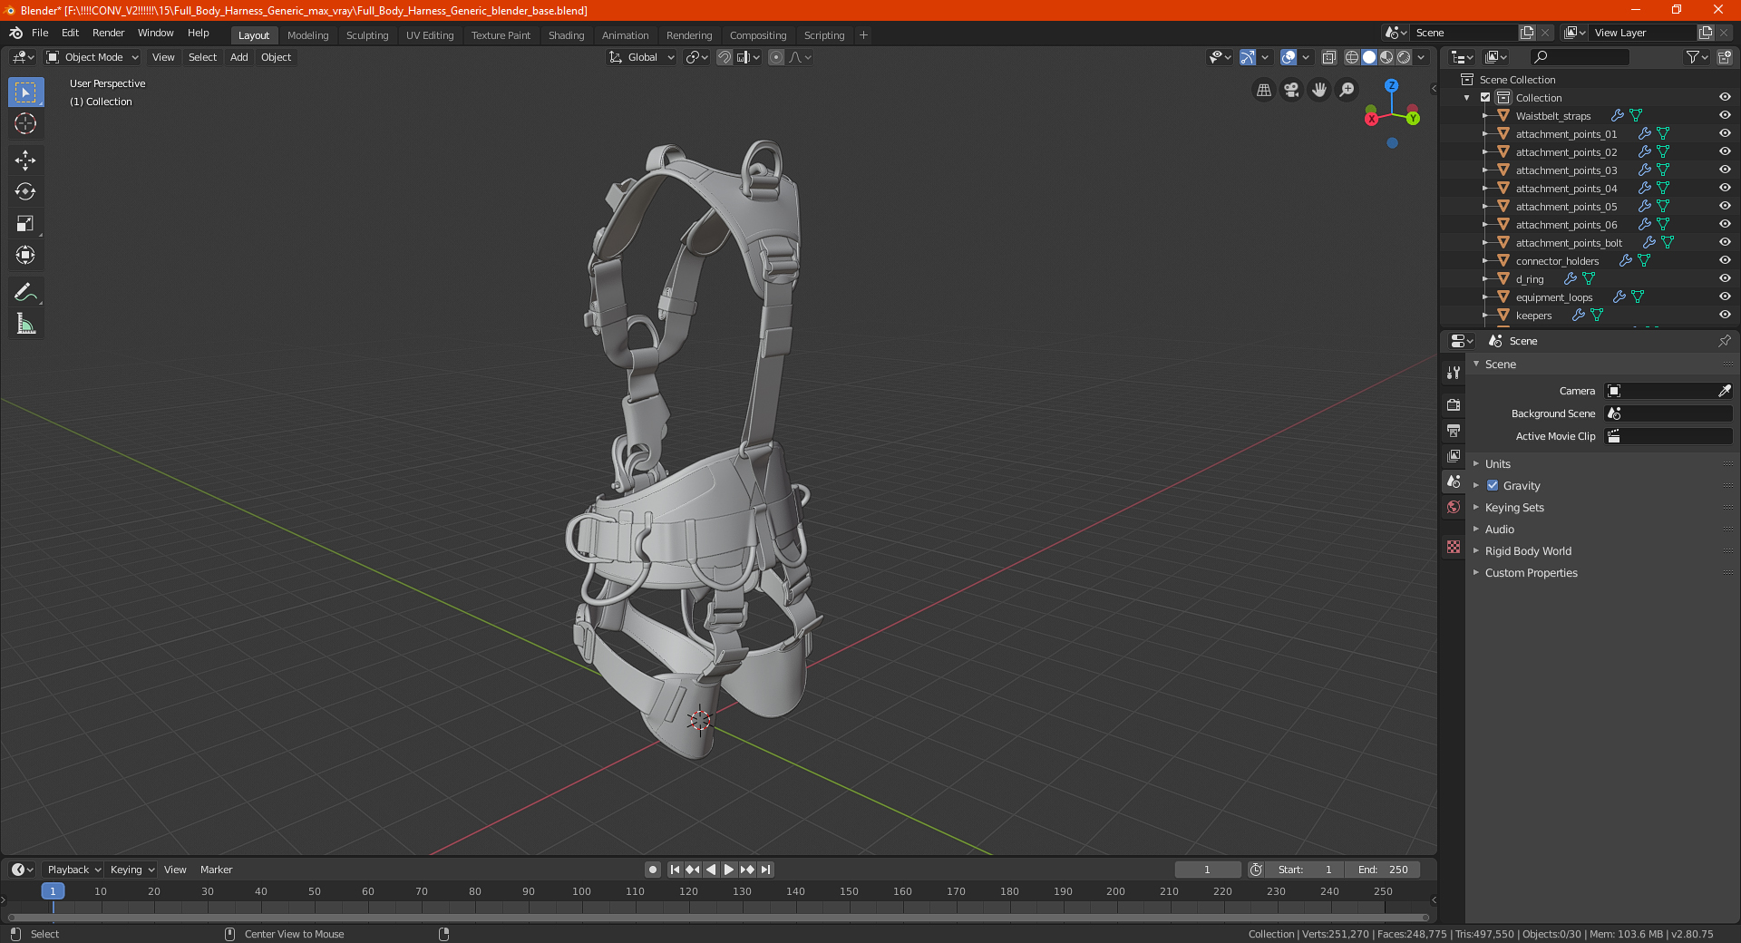Switch to the UV Editing workspace tab
Image resolution: width=1741 pixels, height=943 pixels.
(430, 35)
